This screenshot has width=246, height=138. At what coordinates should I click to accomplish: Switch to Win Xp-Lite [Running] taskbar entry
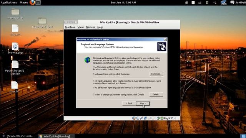tap(56, 136)
